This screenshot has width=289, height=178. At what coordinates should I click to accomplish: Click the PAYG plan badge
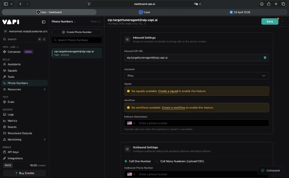coord(8,165)
